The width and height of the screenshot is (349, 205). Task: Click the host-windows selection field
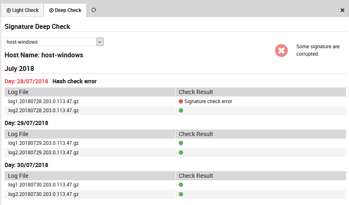50,42
